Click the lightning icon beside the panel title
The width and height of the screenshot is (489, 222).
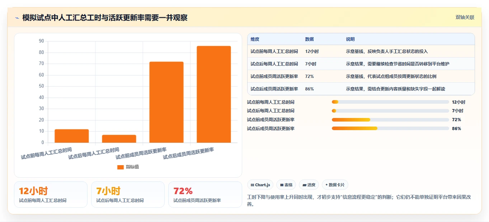(17, 18)
